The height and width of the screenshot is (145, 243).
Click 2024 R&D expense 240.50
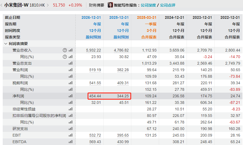tap(178, 129)
